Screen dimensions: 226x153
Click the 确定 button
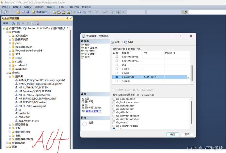tap(173, 134)
